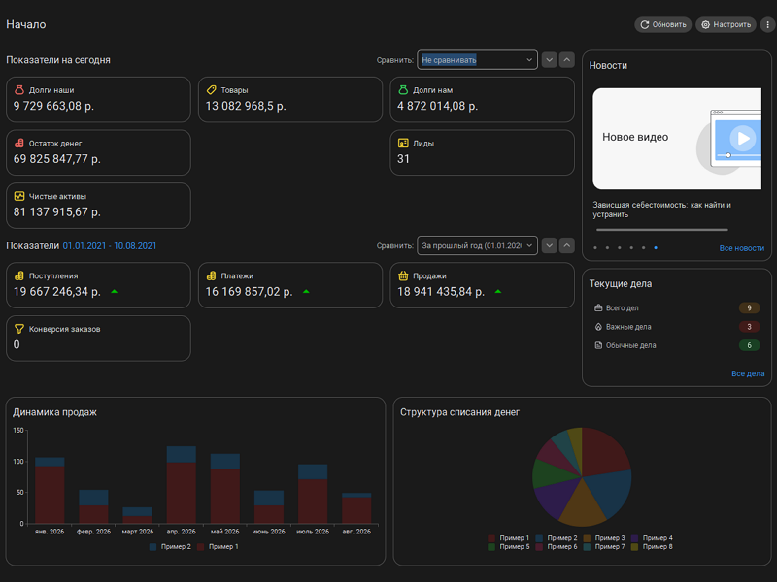Click the Товары price tag icon
The image size is (777, 582).
[x=211, y=89]
